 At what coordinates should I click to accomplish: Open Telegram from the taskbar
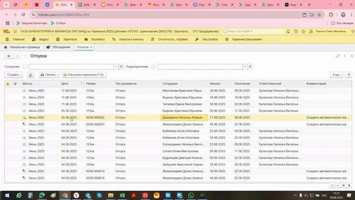88,195
